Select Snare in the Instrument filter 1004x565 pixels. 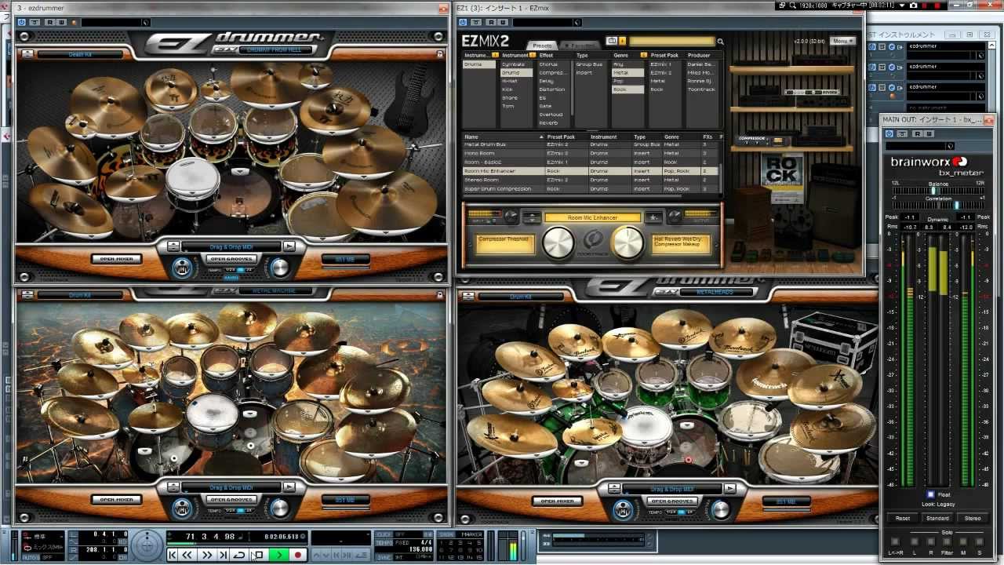517,98
